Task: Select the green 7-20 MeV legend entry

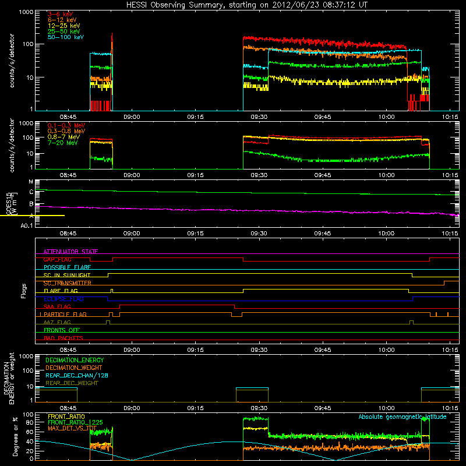Action: click(62, 143)
